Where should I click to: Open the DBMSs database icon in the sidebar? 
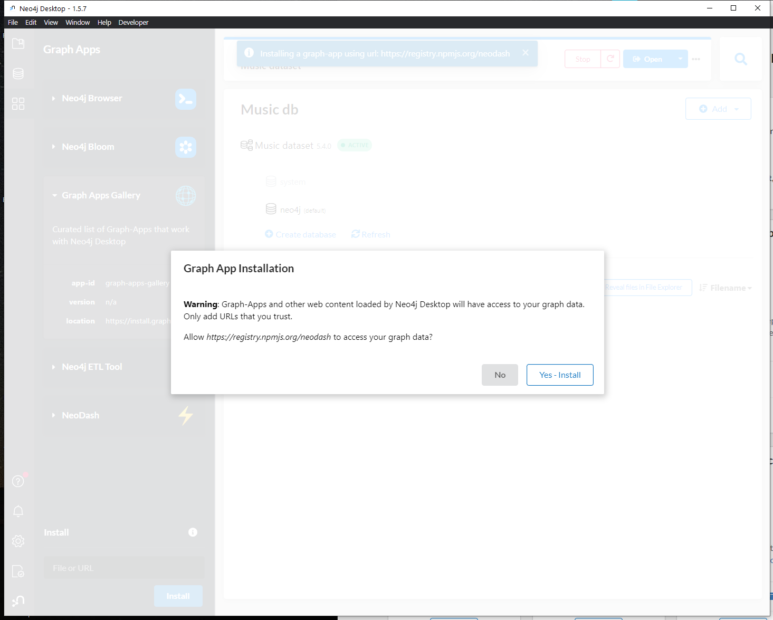click(x=18, y=74)
